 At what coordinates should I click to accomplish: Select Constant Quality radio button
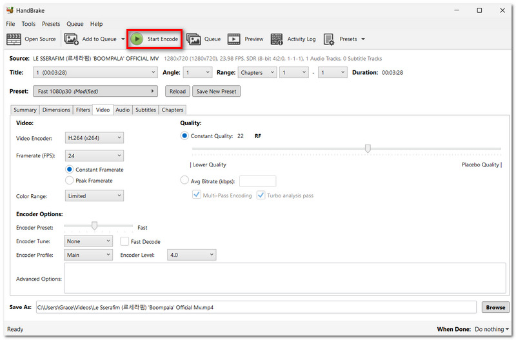pyautogui.click(x=184, y=135)
